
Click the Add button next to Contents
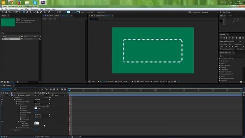50,97
